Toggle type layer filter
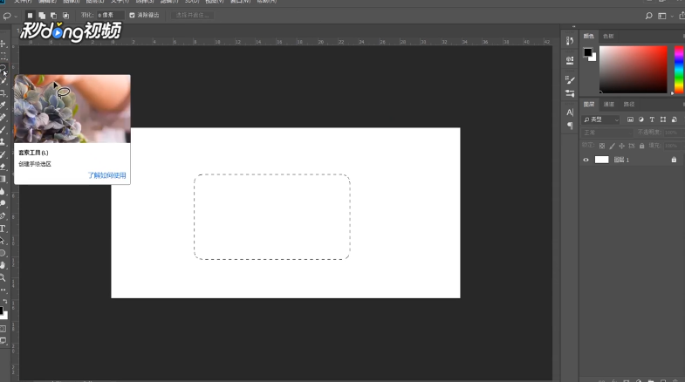This screenshot has height=382, width=685. pos(652,119)
